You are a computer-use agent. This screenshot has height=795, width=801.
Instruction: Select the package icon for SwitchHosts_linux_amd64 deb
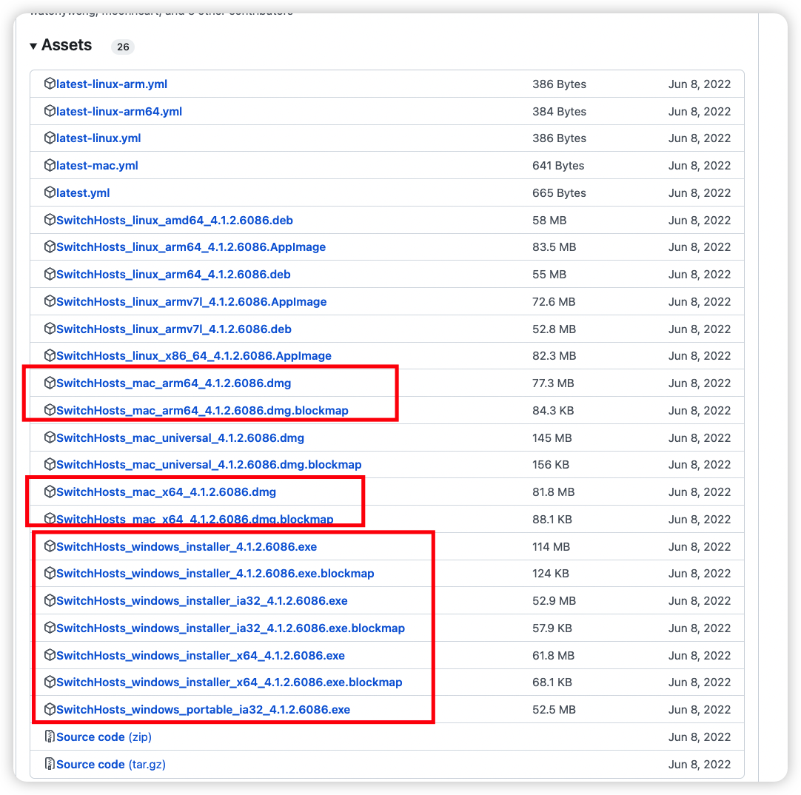49,220
